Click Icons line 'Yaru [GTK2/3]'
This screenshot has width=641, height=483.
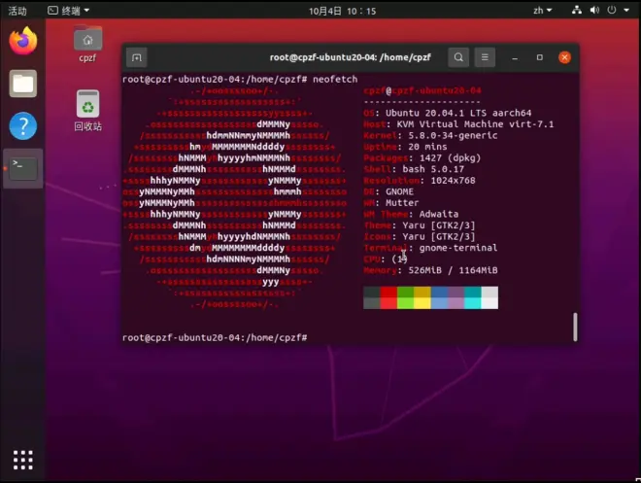[x=439, y=236]
